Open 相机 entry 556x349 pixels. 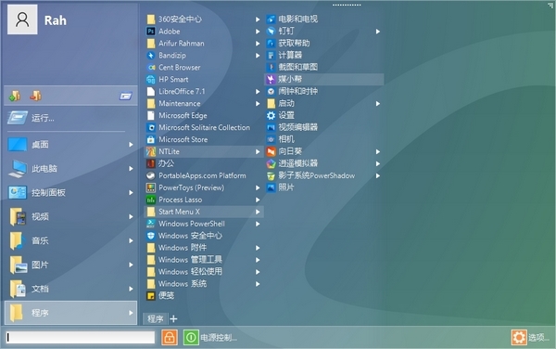tap(324, 139)
